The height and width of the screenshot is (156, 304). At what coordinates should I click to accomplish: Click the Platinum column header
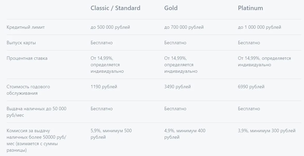click(x=250, y=8)
